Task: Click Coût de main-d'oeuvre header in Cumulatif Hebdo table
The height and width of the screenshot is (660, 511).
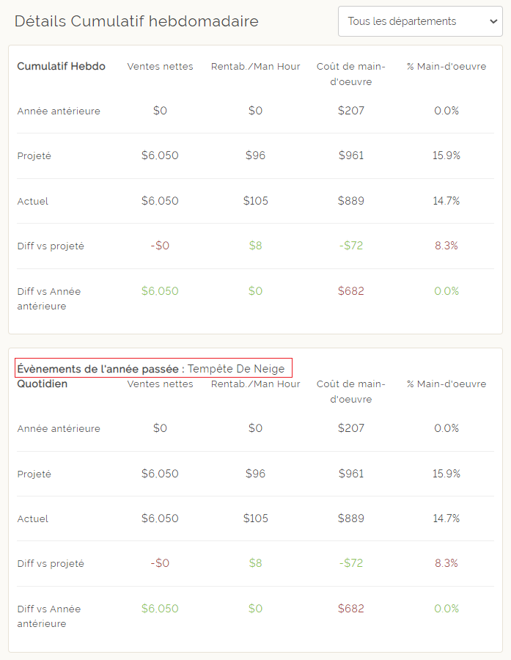Action: (x=350, y=73)
